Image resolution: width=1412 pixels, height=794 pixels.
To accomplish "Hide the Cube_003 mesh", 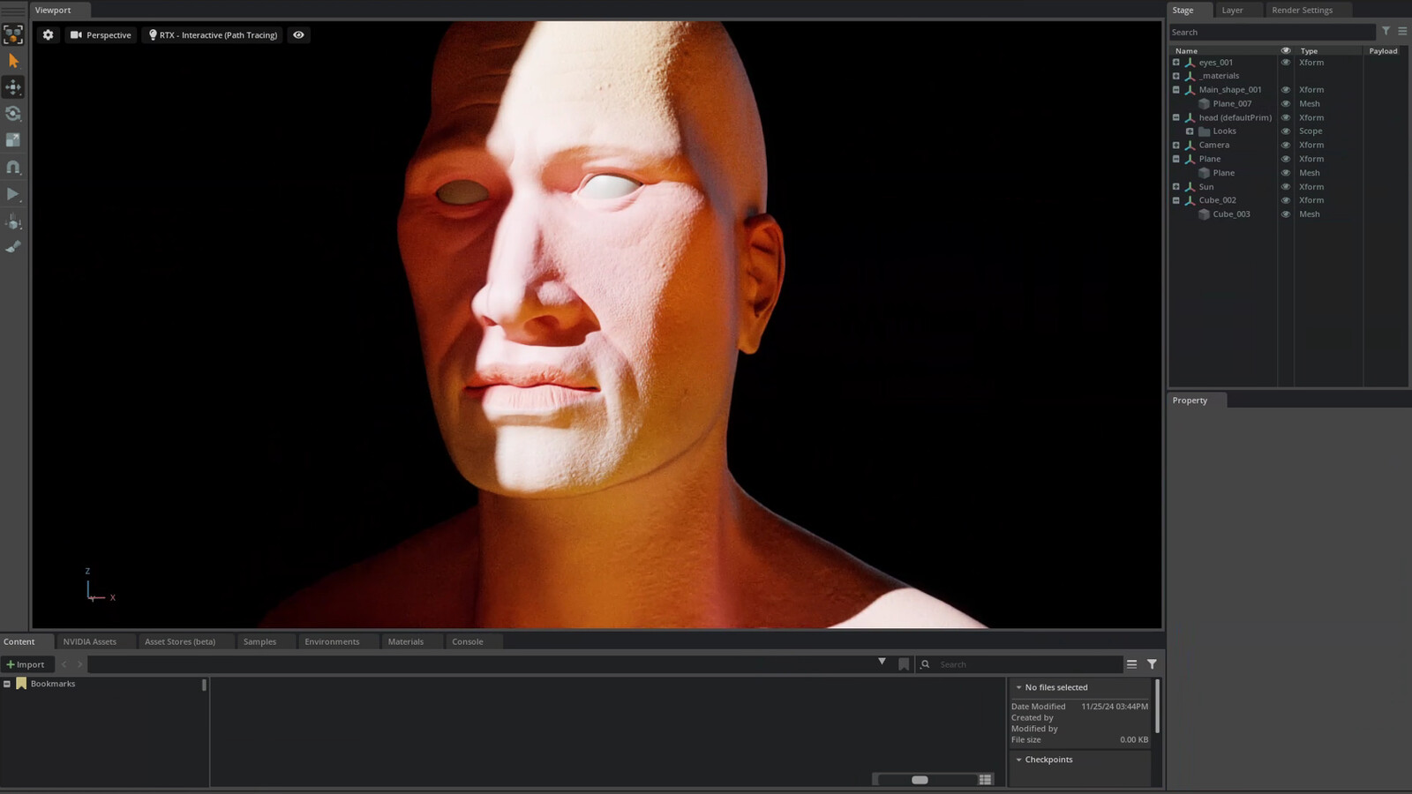I will pyautogui.click(x=1286, y=214).
